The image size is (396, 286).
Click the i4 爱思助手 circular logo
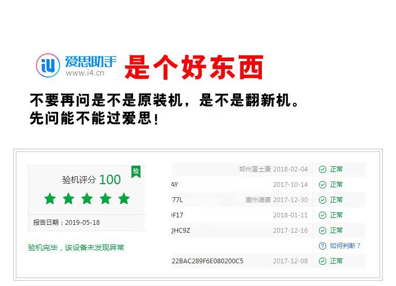(48, 65)
